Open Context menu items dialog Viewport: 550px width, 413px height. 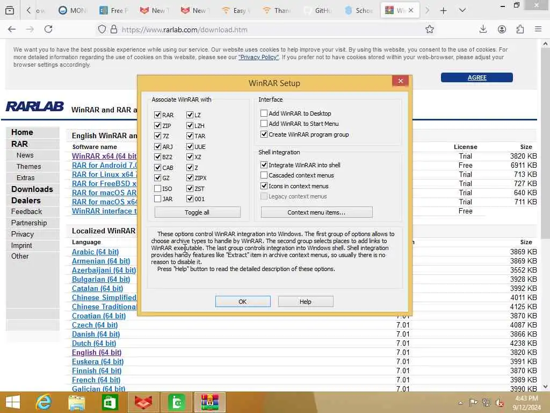coord(316,212)
